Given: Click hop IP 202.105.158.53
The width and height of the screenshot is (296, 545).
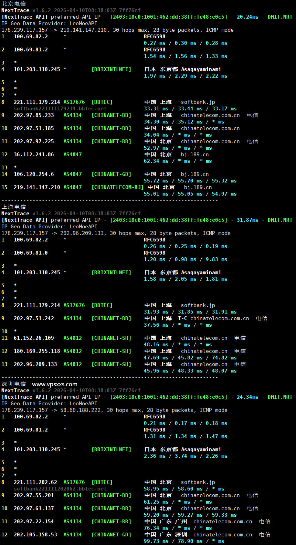Looking at the screenshot, I should tap(35, 535).
